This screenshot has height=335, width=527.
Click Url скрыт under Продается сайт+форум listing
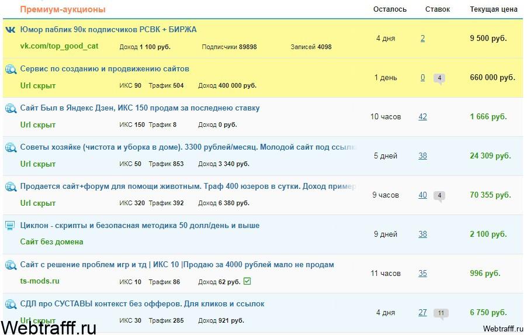37,203
